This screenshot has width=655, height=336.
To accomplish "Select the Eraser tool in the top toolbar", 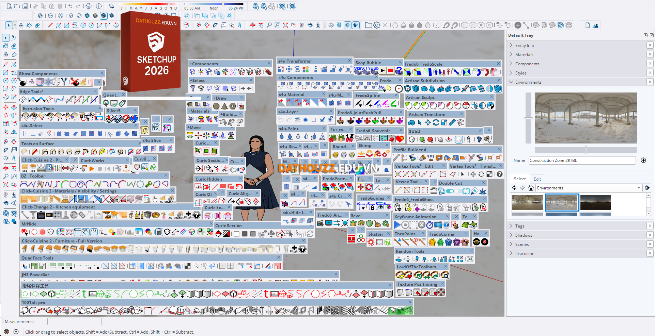I will tap(37, 25).
